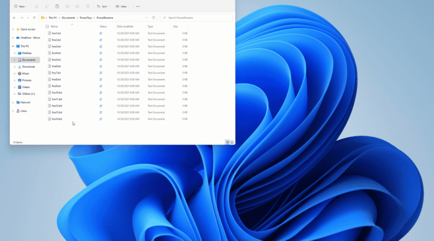Click Documents in breadcrumb path
The width and height of the screenshot is (434, 241).
click(x=68, y=18)
